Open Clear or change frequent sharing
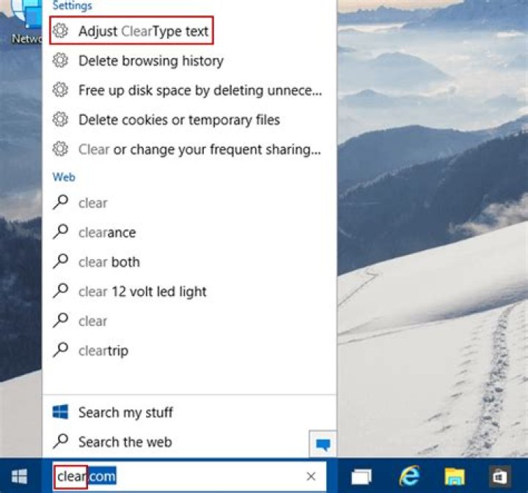The width and height of the screenshot is (528, 493). coord(189,149)
